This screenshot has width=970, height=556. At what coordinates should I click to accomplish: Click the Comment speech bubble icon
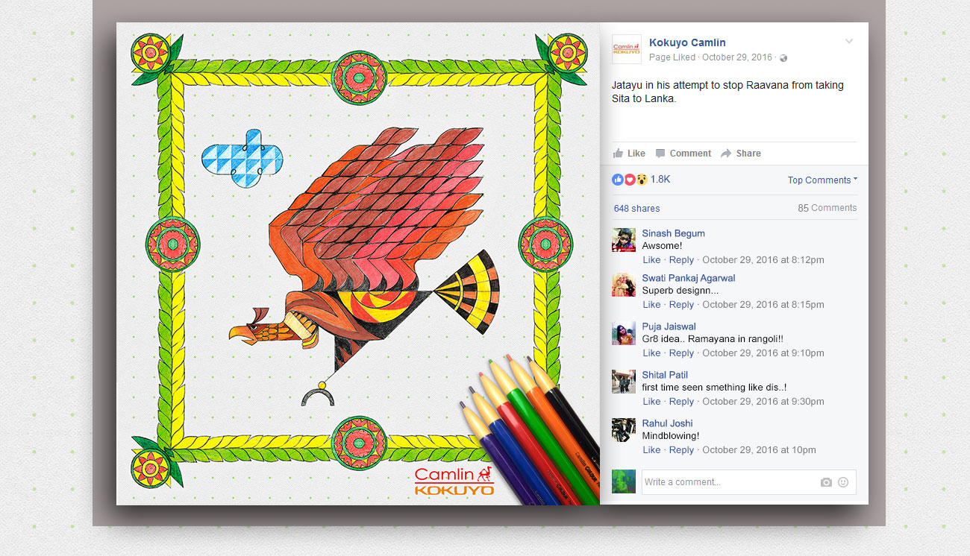click(660, 154)
